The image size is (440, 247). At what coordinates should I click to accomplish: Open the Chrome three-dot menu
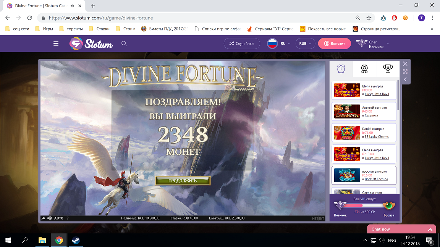point(432,18)
